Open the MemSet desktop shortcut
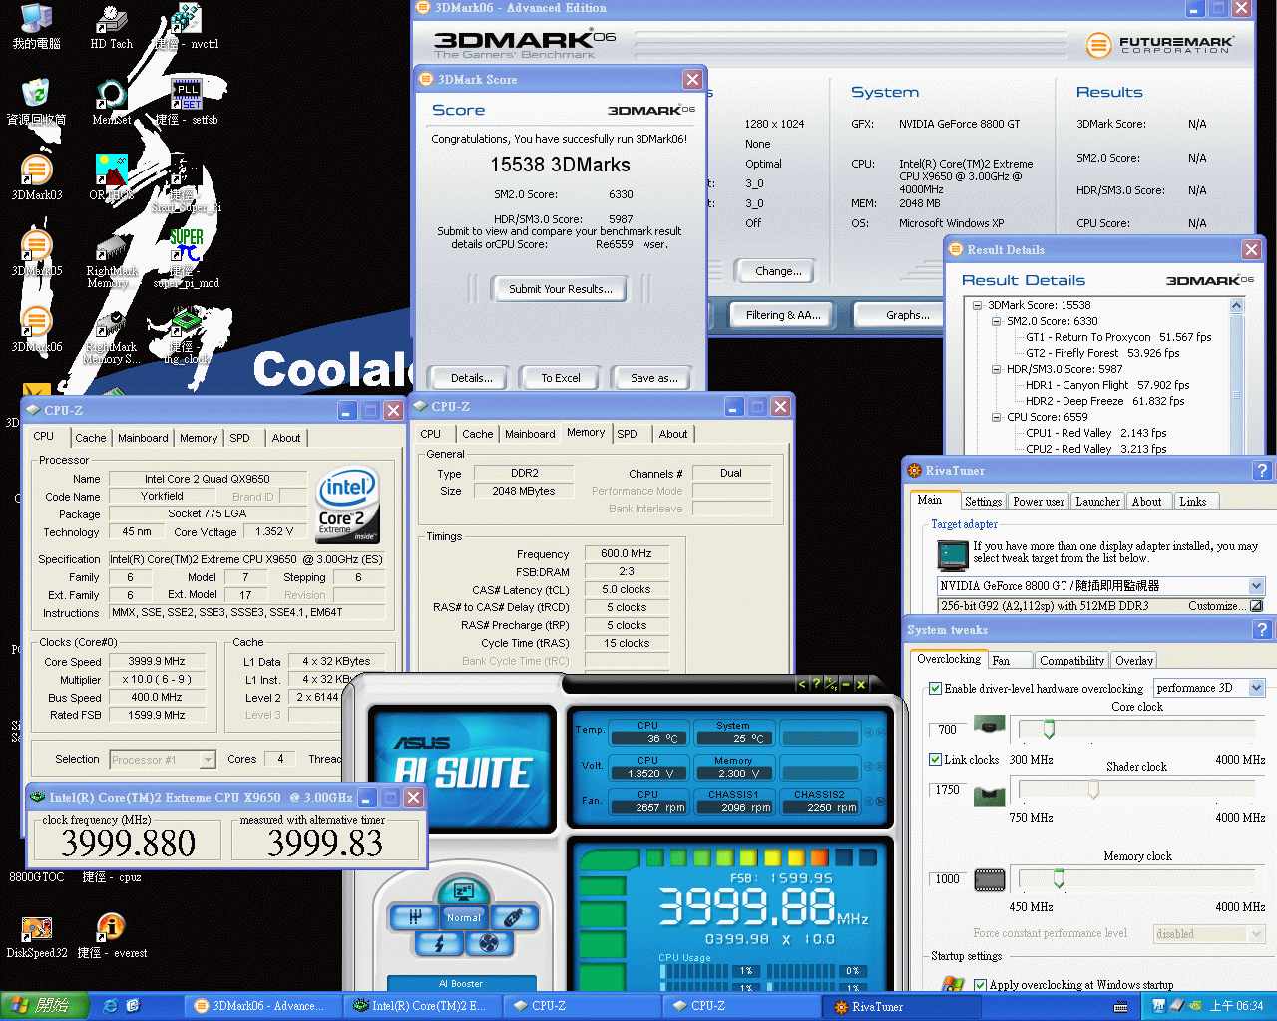1277x1021 pixels. [x=111, y=101]
